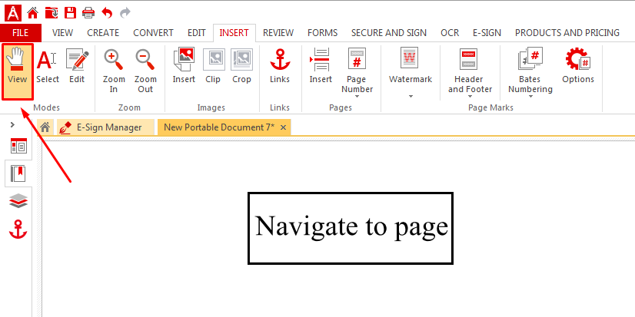This screenshot has width=635, height=317.
Task: Switch to the REVIEW ribbon tab
Action: click(x=278, y=33)
